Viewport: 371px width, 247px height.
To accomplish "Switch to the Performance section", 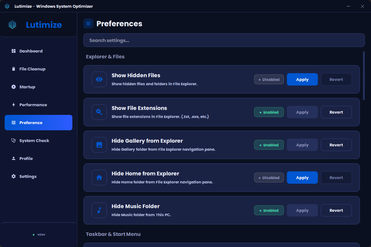I will [x=38, y=105].
